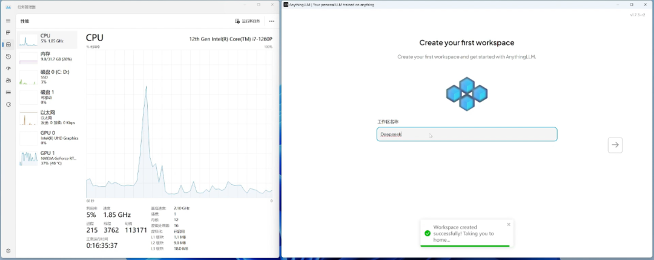This screenshot has width=654, height=260.
Task: Click Run new task (运行新任务) button
Action: coord(247,21)
